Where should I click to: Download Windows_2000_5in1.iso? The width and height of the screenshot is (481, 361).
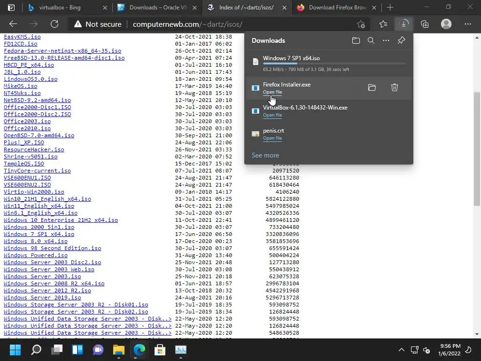tap(39, 227)
